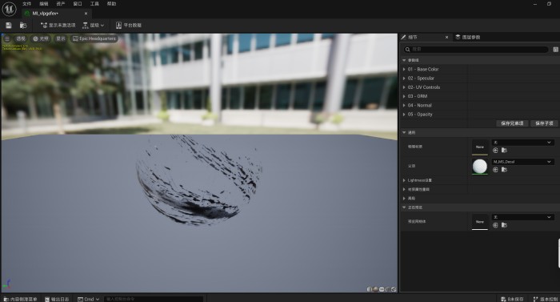
Task: Expand the 04 - Normal group
Action: click(404, 105)
